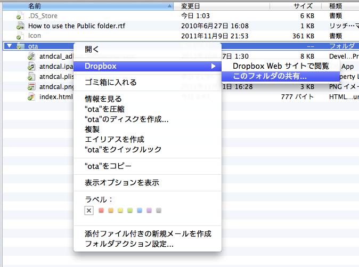The height and width of the screenshot is (267, 359).
Task: Click the PNG イメージ kind cell
Action: (344, 87)
